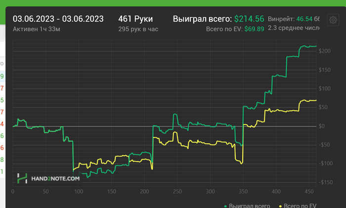Toggle the yellow Всего по EV legend entry
This screenshot has height=208, width=346.
(298, 206)
